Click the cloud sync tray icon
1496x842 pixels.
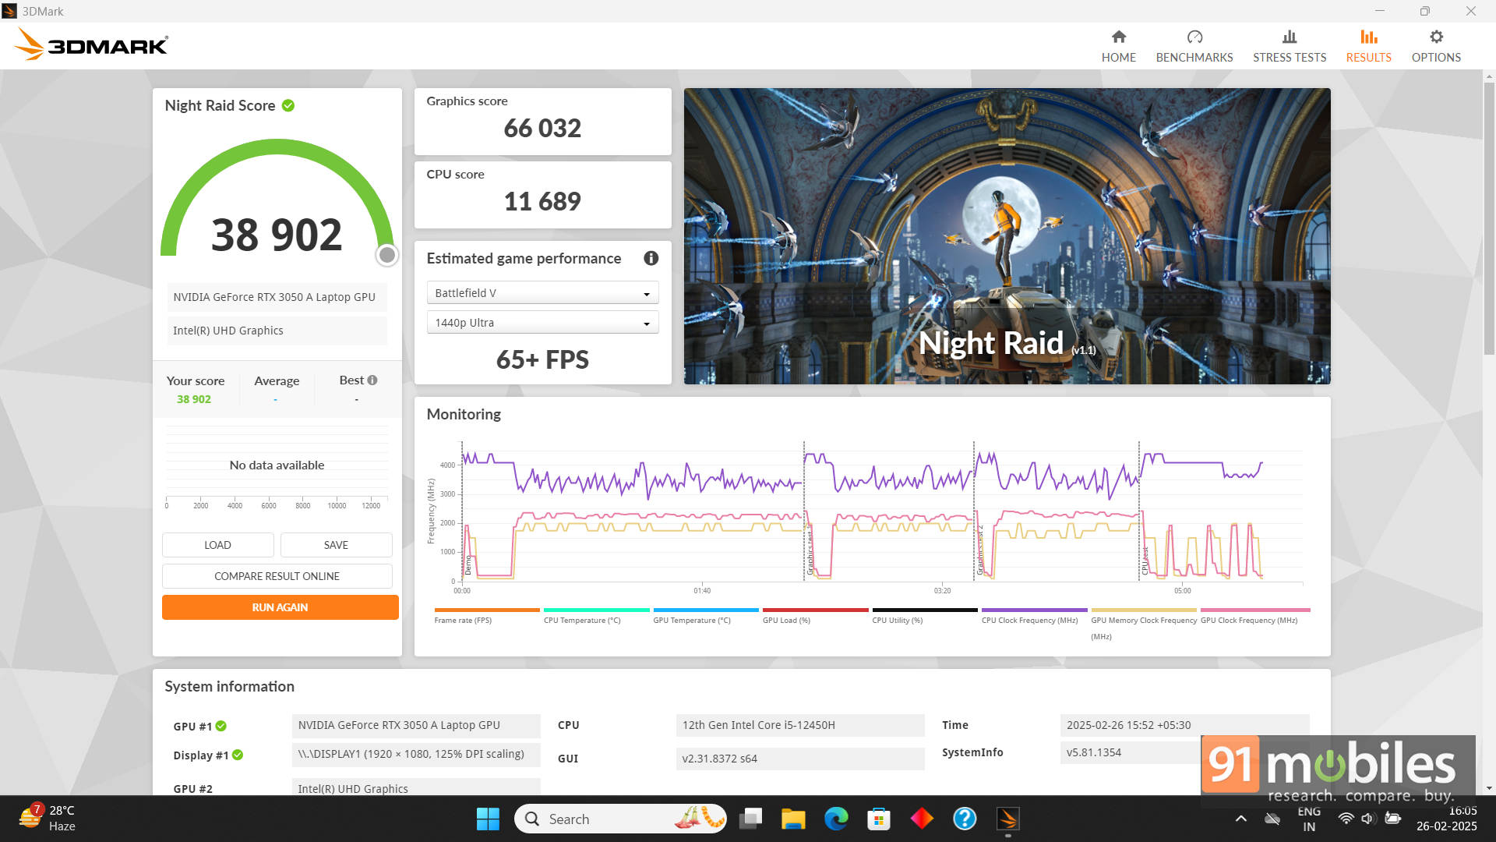point(1272,819)
